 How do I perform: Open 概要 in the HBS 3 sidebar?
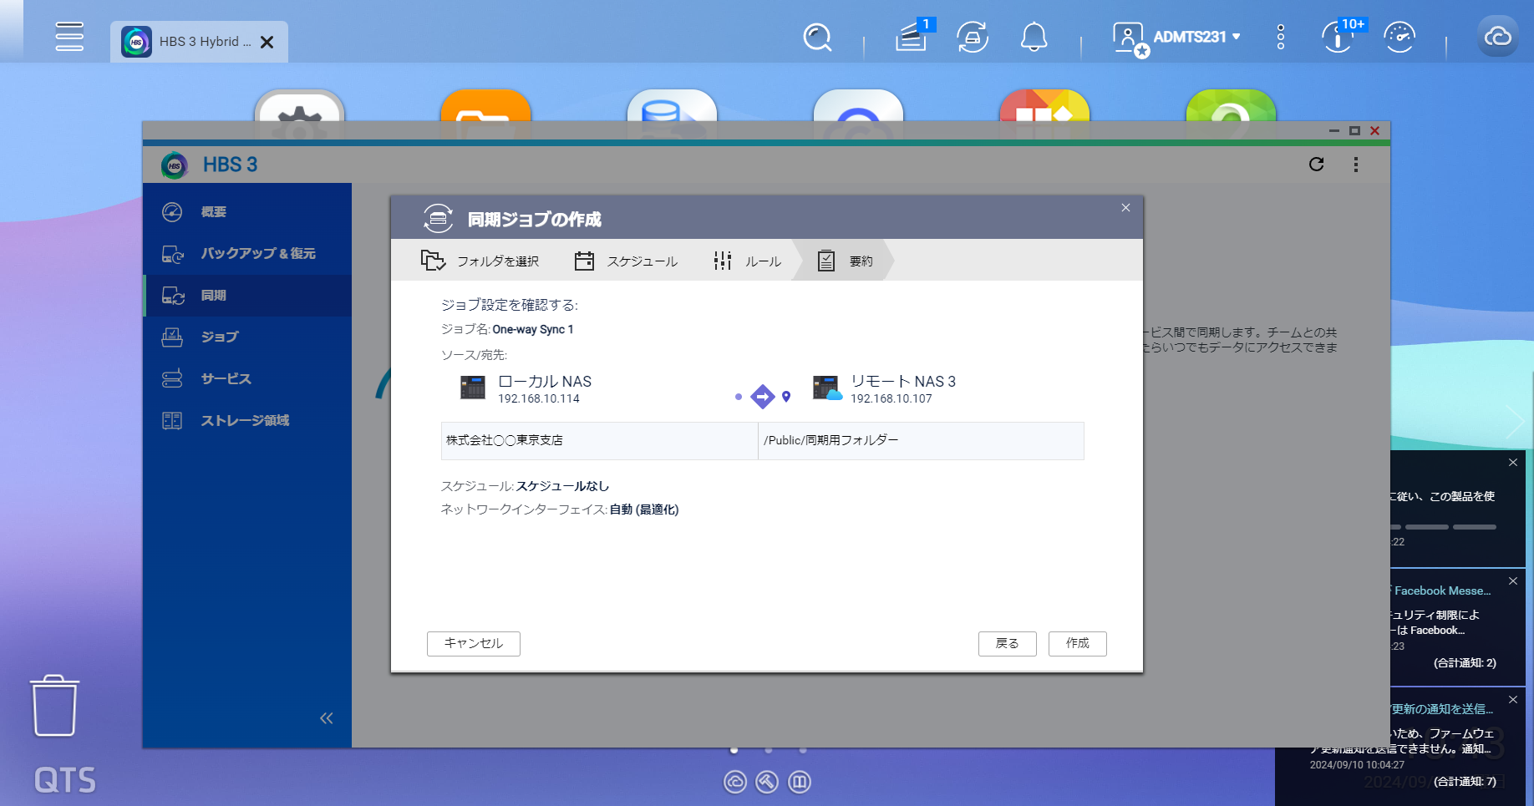coord(247,212)
